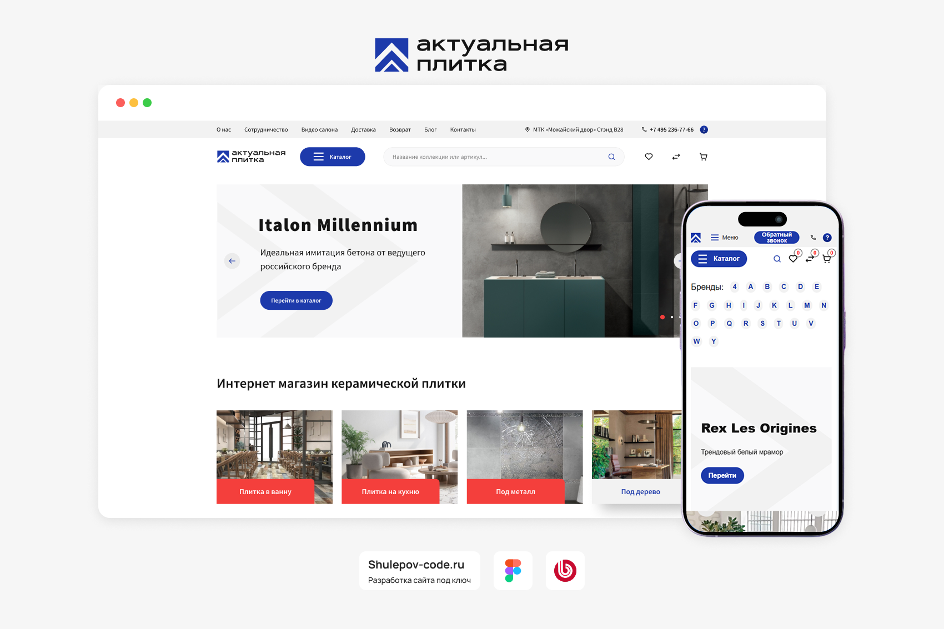
Task: Select brand letter N on mobile
Action: click(x=824, y=305)
